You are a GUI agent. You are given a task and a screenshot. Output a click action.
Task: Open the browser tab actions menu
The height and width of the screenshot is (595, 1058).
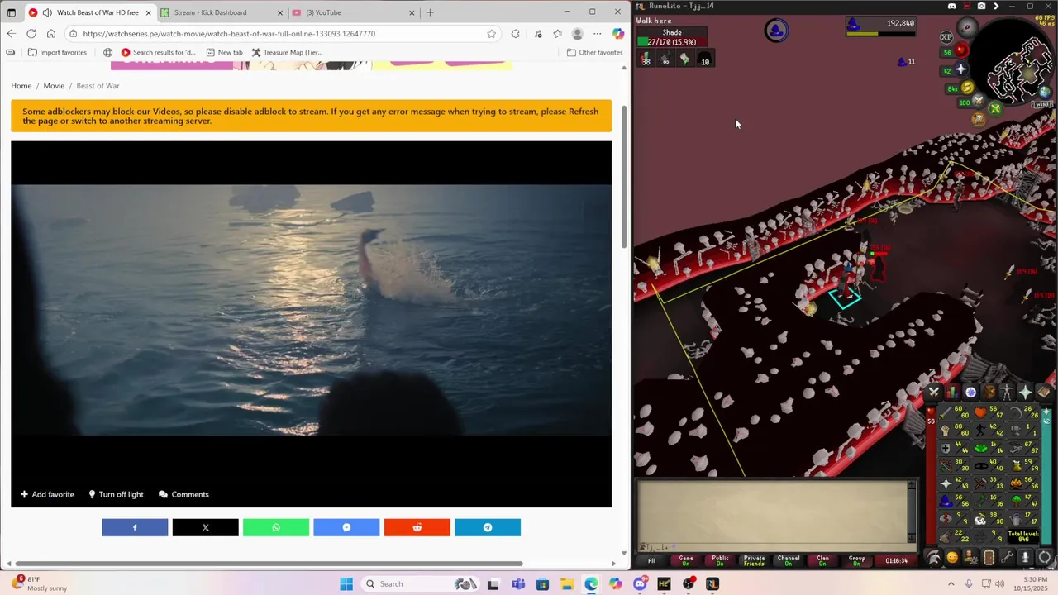click(12, 12)
